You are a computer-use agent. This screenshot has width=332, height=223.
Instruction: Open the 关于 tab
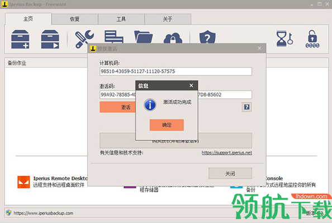(168, 19)
